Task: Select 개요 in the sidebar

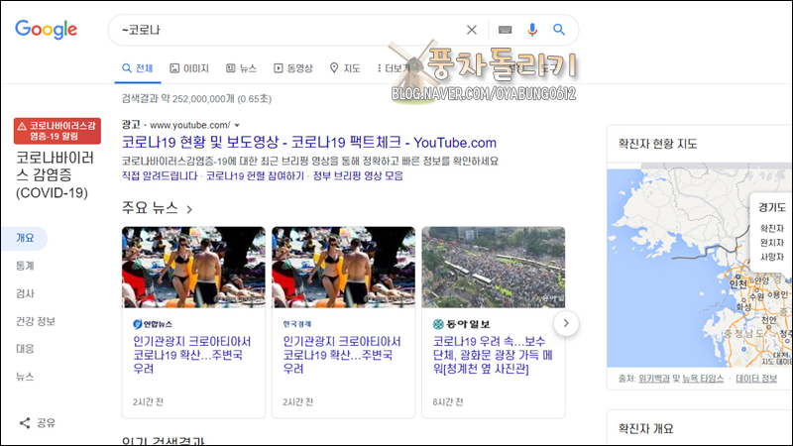Action: 25,238
